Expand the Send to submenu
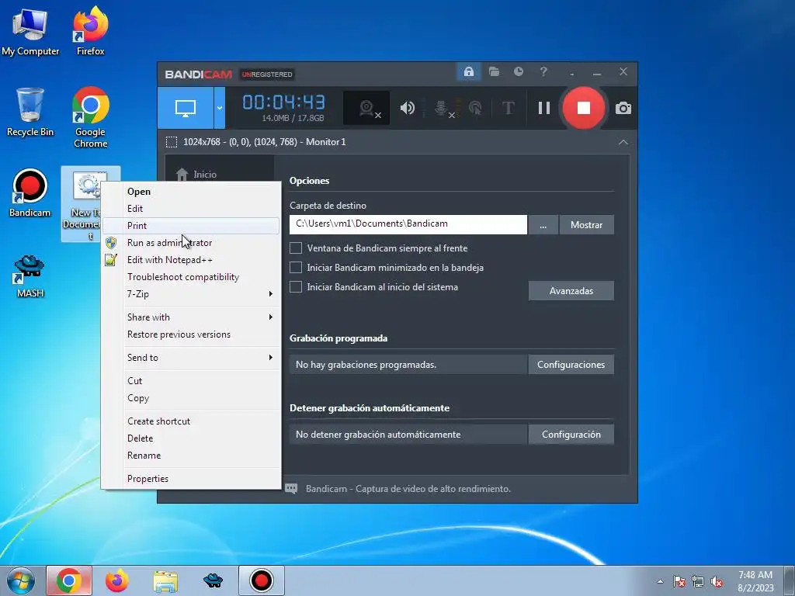 coord(191,358)
